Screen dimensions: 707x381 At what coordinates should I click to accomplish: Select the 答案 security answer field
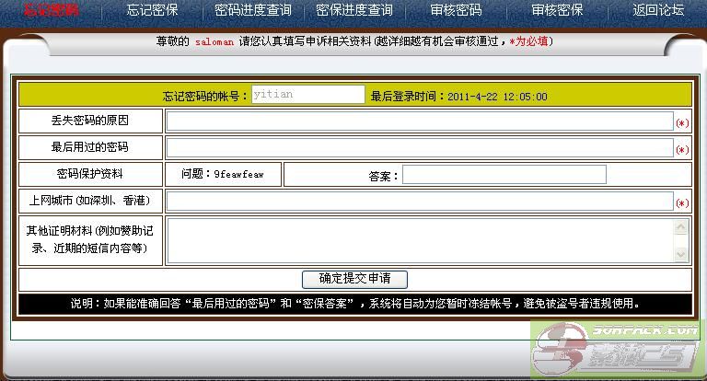(504, 175)
